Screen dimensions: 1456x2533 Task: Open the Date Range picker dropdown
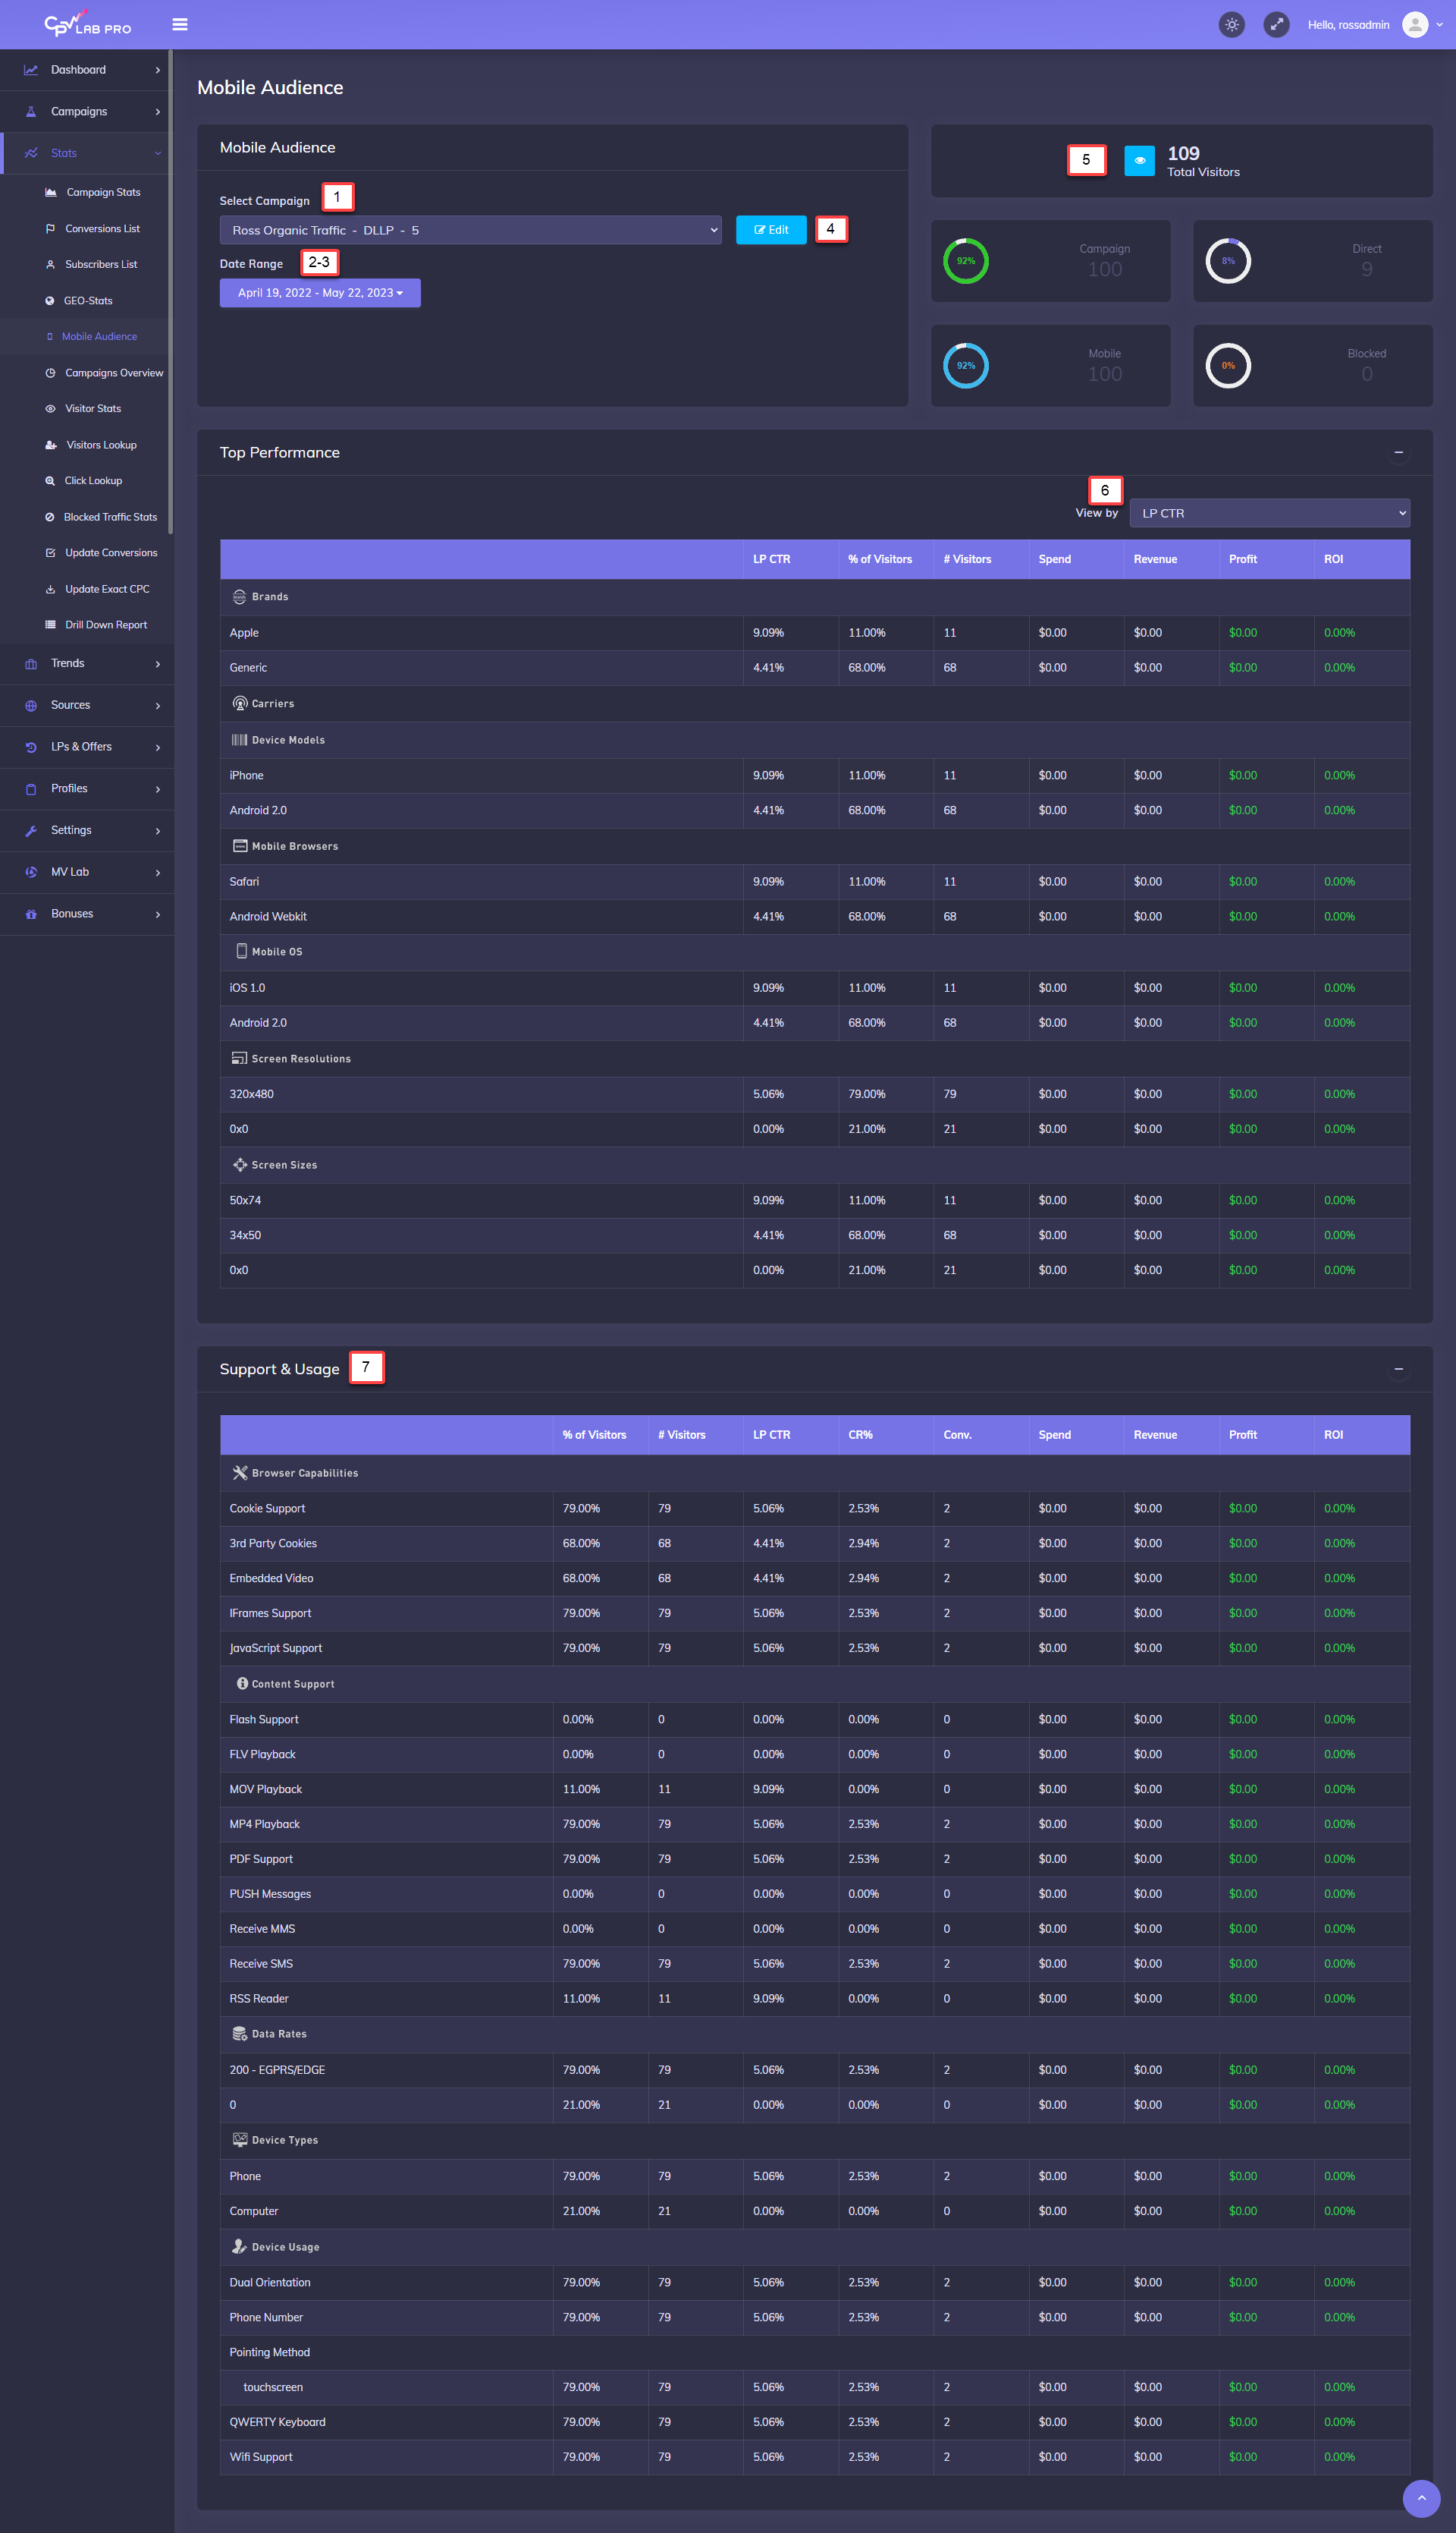pyautogui.click(x=320, y=293)
